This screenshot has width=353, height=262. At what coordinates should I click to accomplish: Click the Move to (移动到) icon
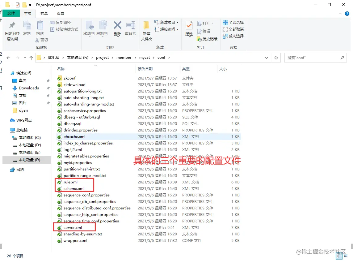point(89,25)
